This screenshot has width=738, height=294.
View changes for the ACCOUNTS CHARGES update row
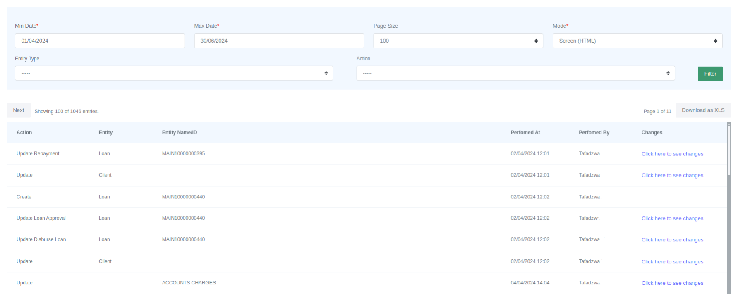[x=672, y=283]
